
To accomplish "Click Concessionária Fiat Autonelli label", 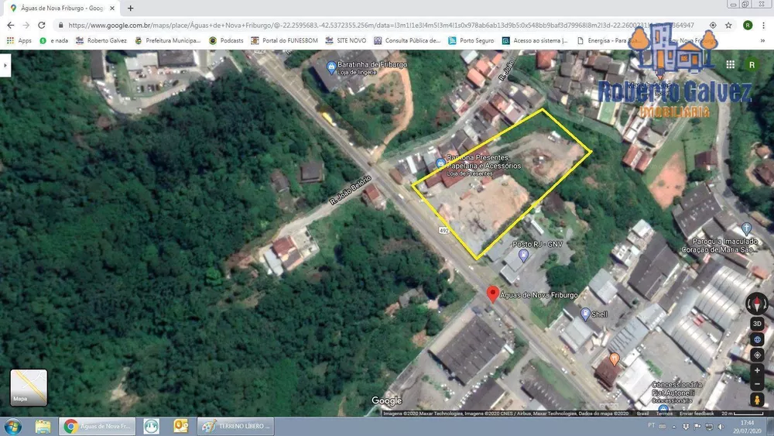I will click(x=676, y=393).
